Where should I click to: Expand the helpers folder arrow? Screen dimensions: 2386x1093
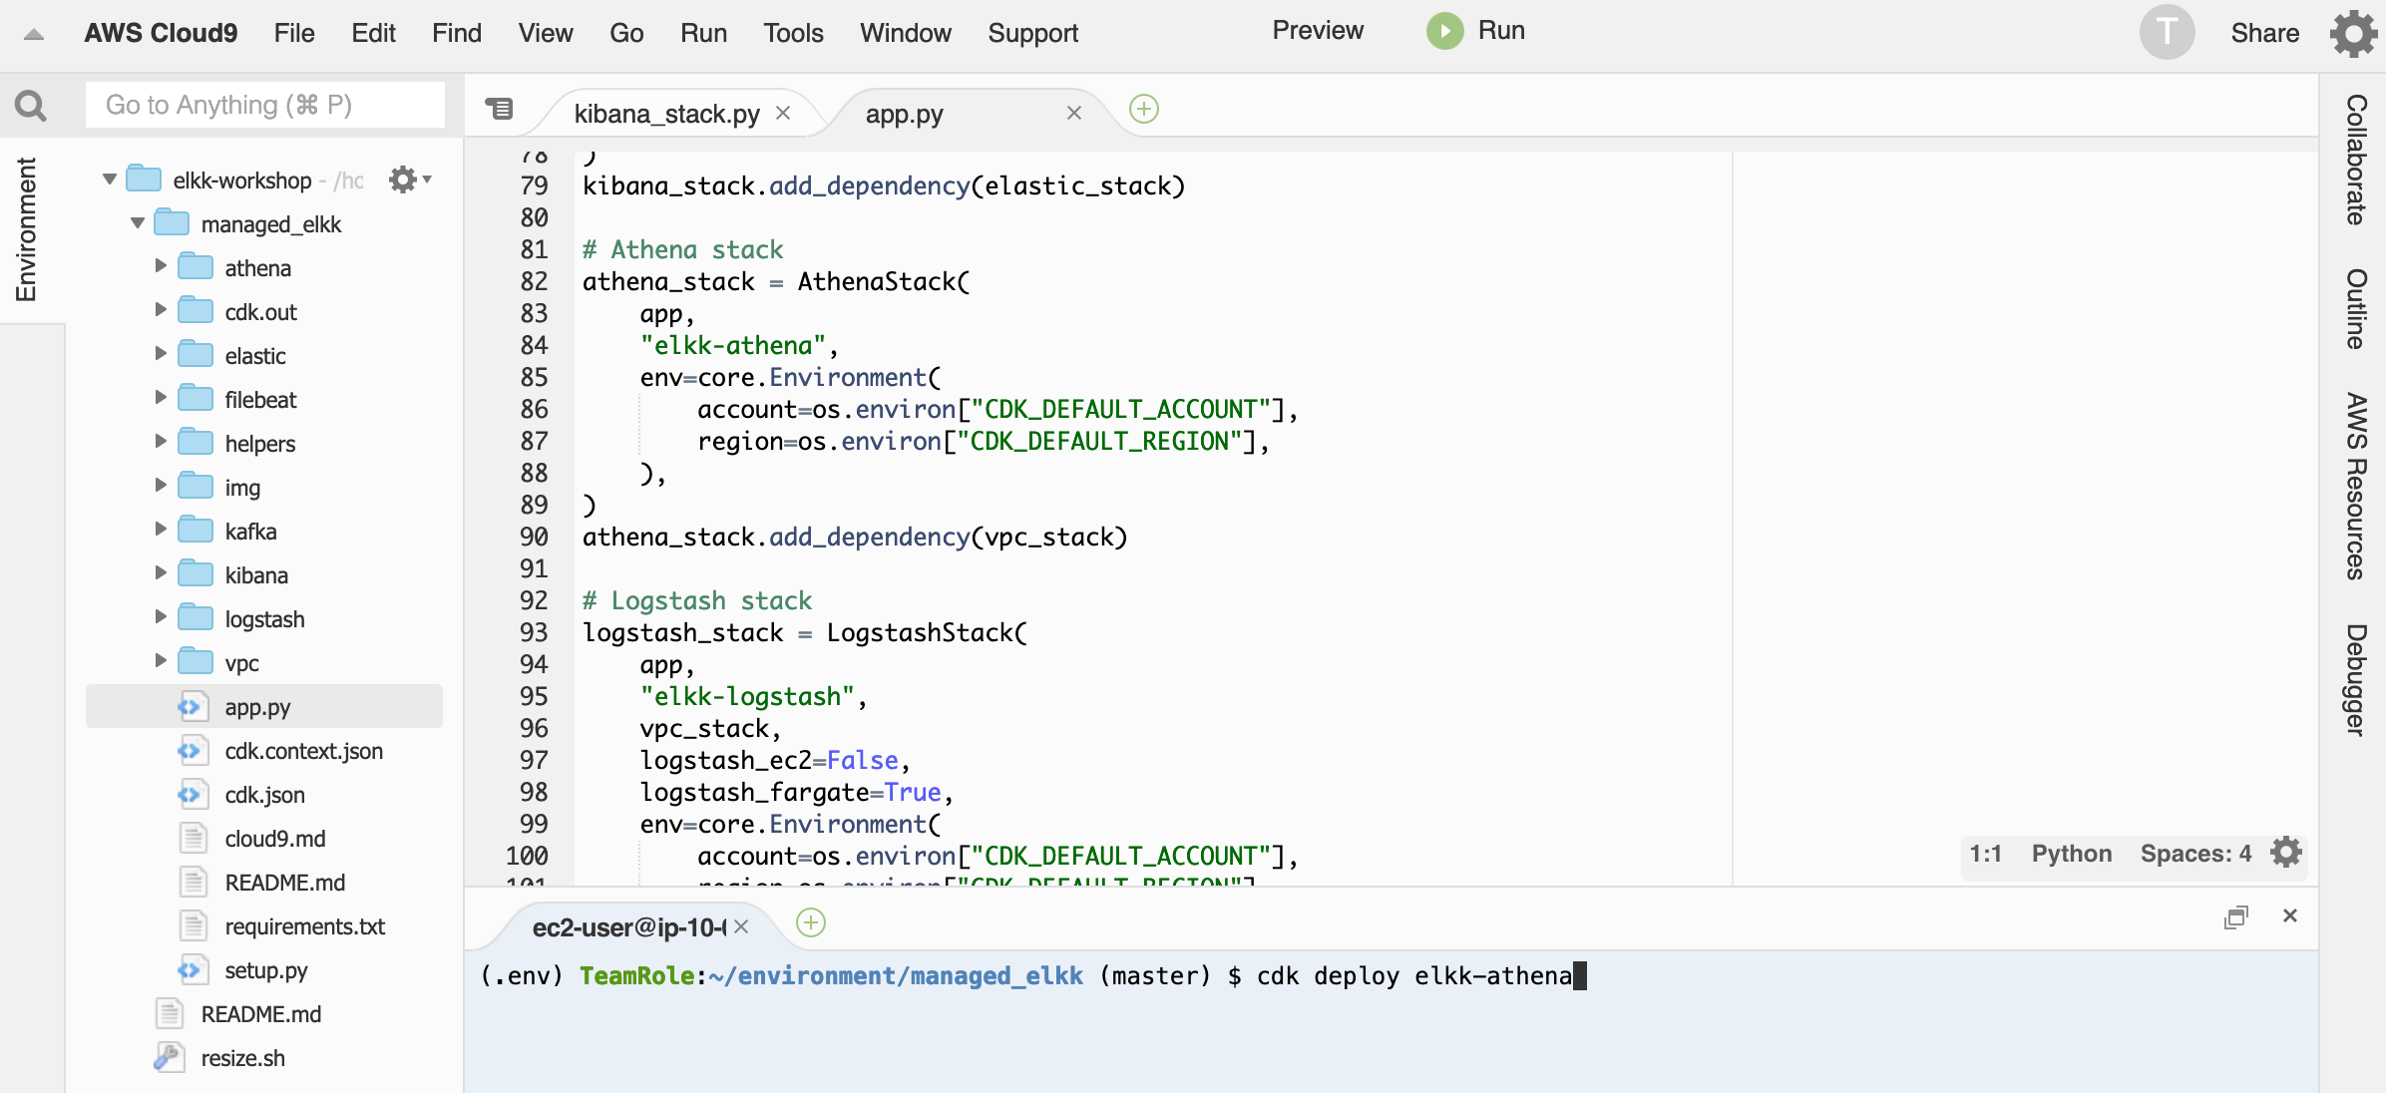pos(160,442)
